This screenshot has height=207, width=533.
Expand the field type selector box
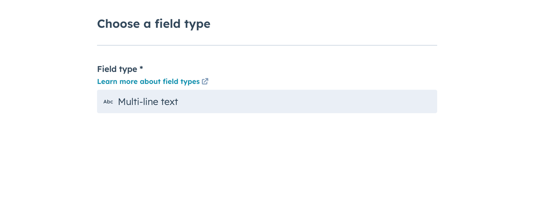click(x=267, y=101)
